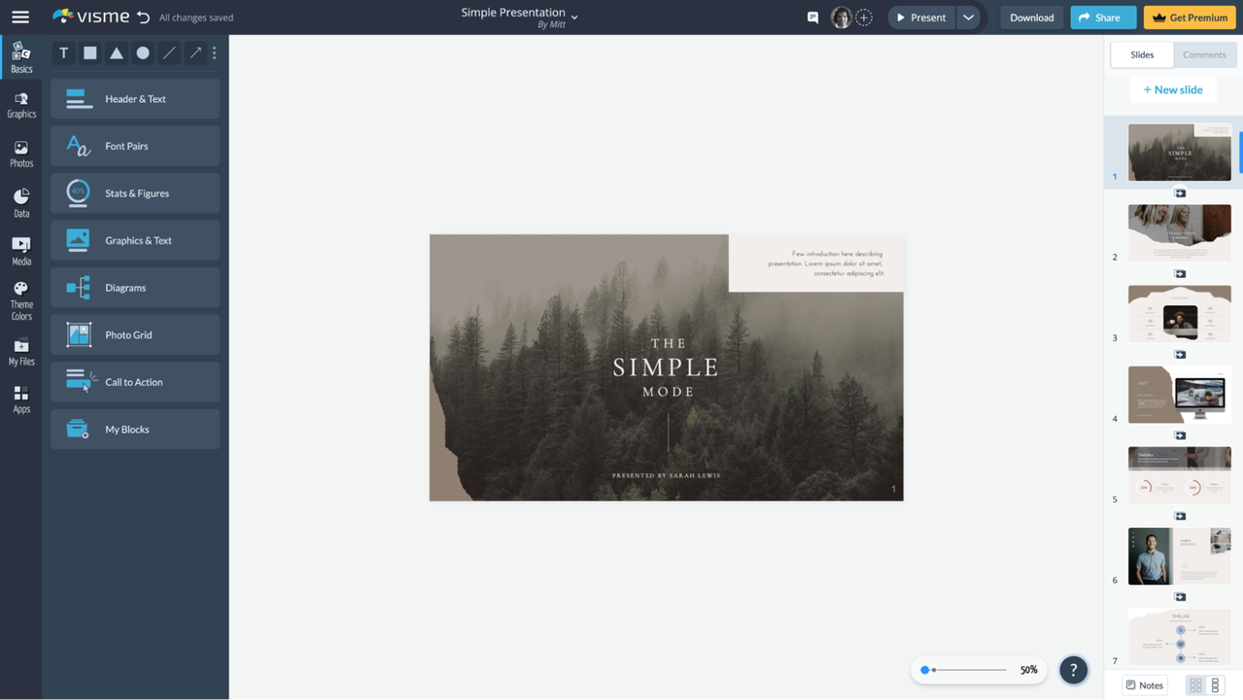This screenshot has width=1243, height=700.
Task: Open My Blocks section
Action: pyautogui.click(x=135, y=429)
